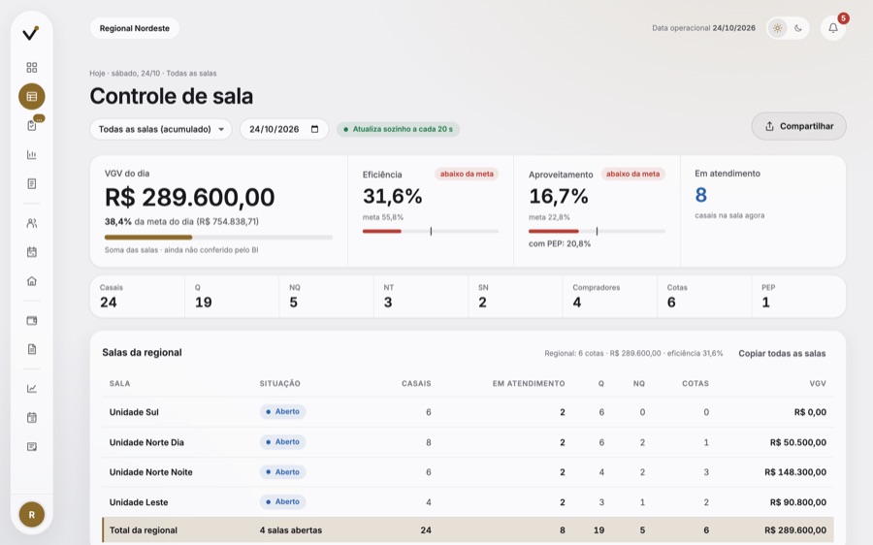This screenshot has width=873, height=545.
Task: Click VGV value R$ 90.800,00
Action: [x=798, y=502]
